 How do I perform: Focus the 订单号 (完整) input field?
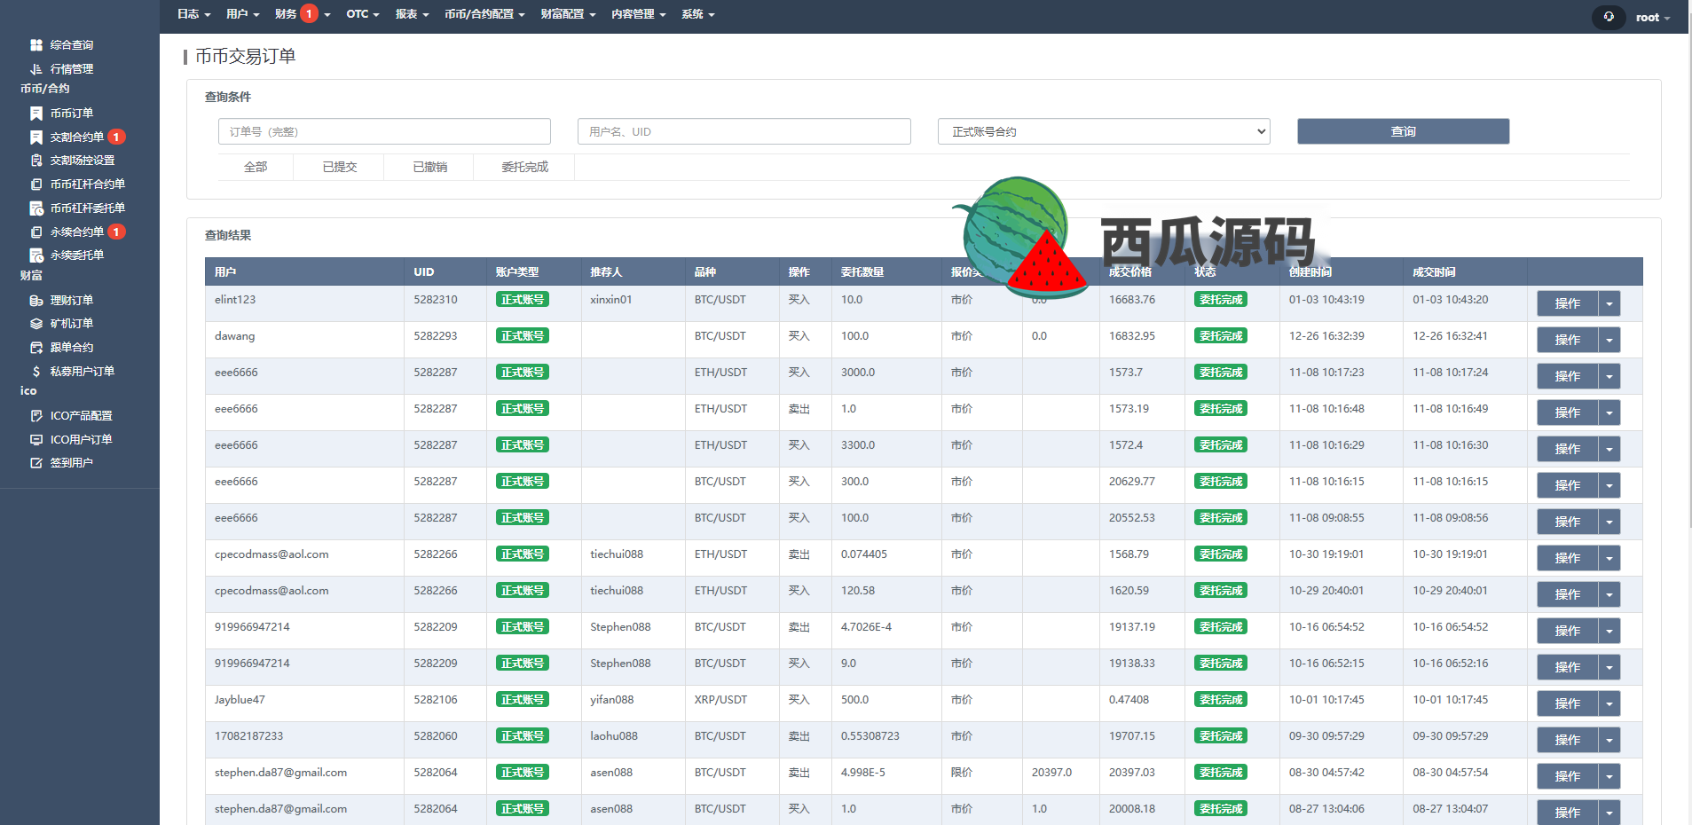pos(384,131)
